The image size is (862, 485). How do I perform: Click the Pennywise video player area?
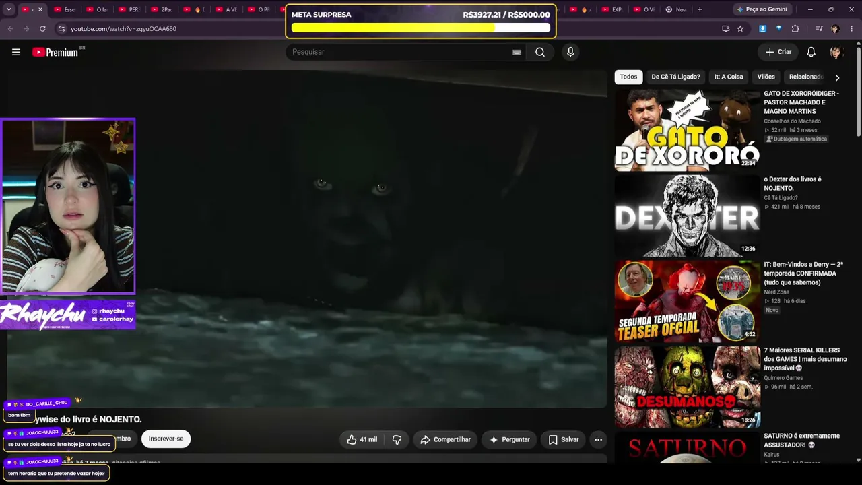tap(307, 239)
